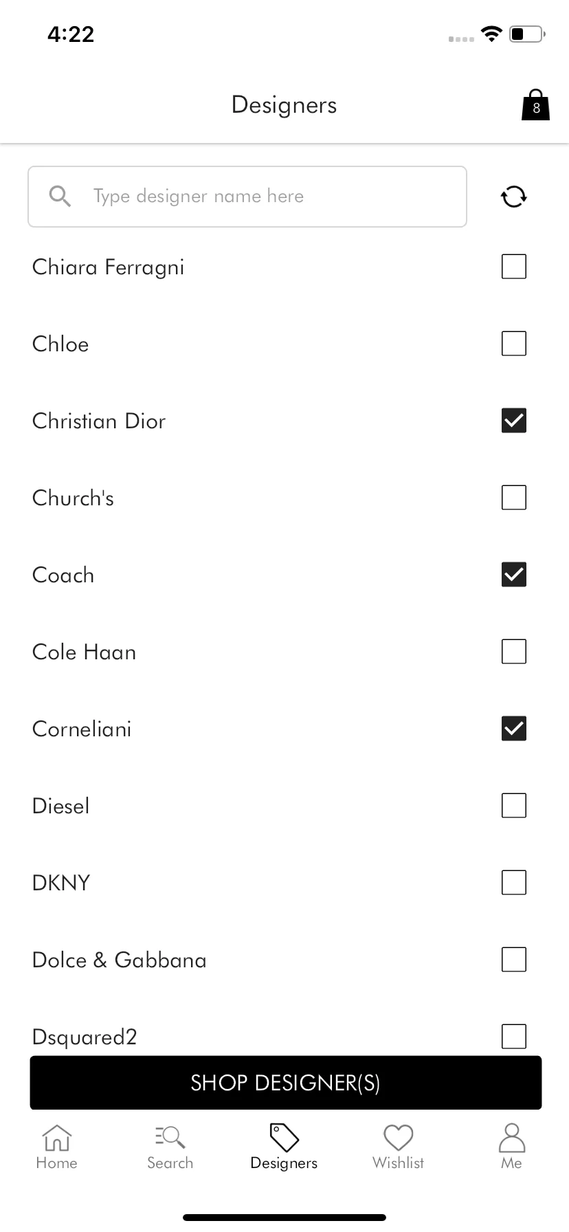The width and height of the screenshot is (569, 1232).
Task: Select the Designers tag icon tab
Action: 284,1147
